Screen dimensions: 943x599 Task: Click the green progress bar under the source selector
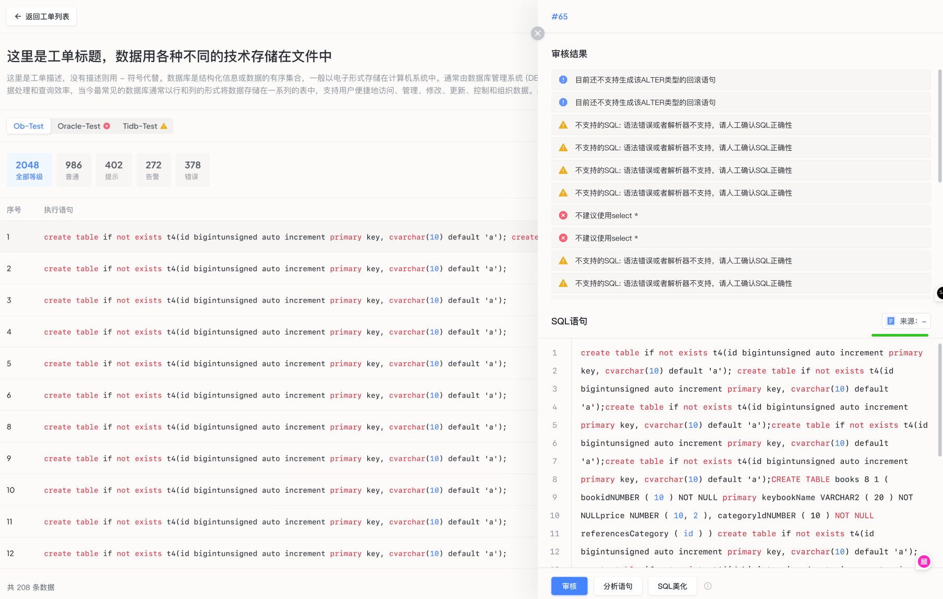pyautogui.click(x=900, y=334)
